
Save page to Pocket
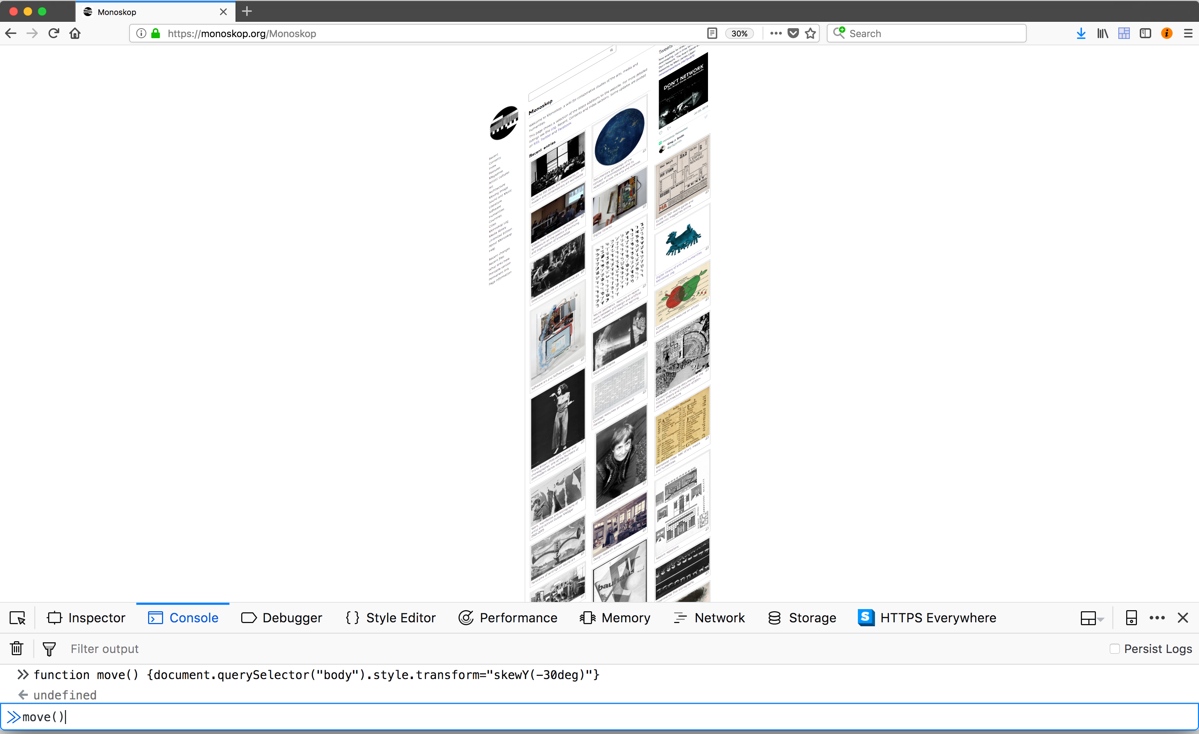pos(793,33)
